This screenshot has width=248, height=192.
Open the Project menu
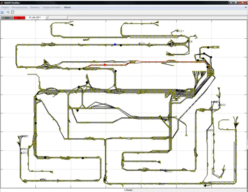[5, 7]
